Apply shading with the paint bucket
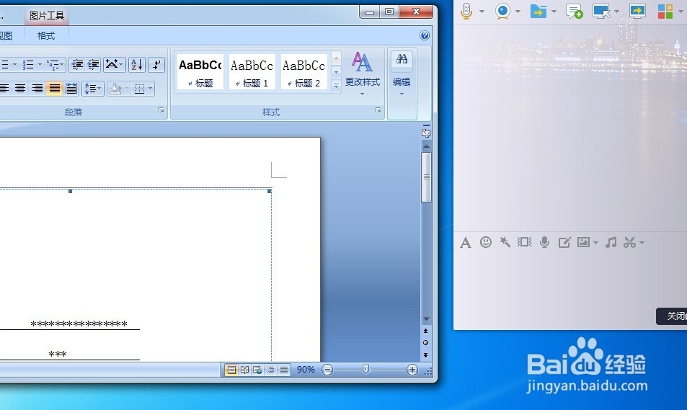Viewport: 687px width, 410px height. pos(115,89)
